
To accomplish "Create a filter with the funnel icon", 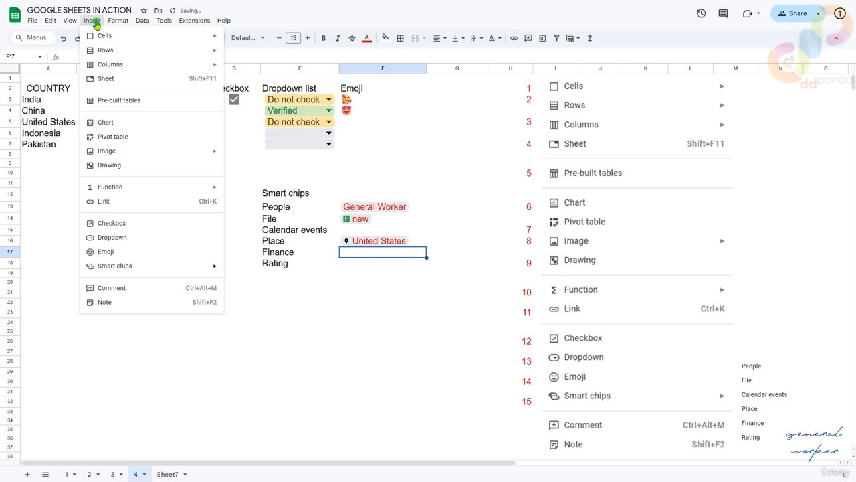I will pyautogui.click(x=556, y=39).
